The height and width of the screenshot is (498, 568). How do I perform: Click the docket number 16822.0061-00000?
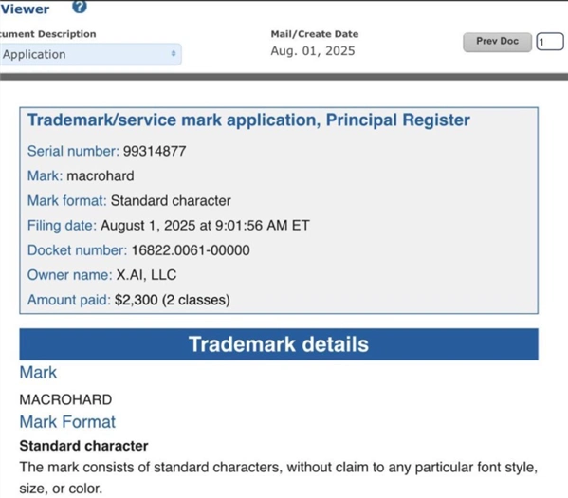click(191, 250)
